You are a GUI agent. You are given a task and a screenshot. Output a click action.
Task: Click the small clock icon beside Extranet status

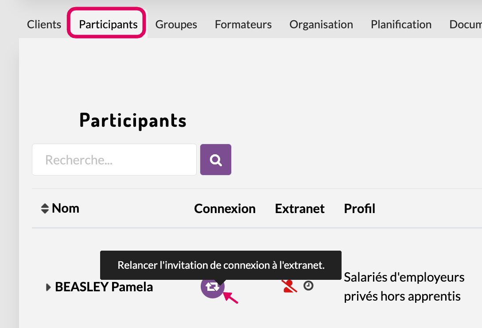(x=308, y=286)
